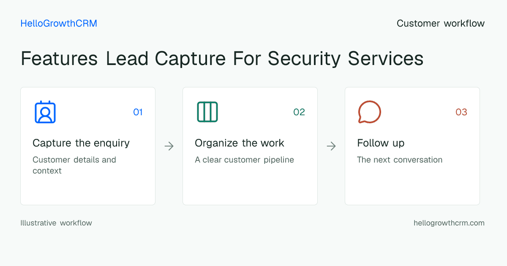Viewport: 507px width, 266px height.
Task: Click step number 02
Action: [x=299, y=112]
